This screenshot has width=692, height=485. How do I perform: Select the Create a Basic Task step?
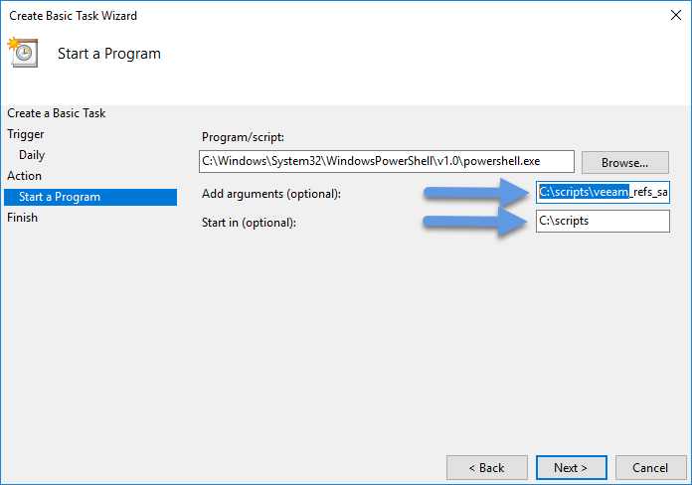[57, 113]
